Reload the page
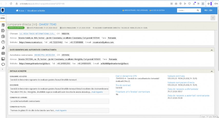219x118 pixels. [x=11, y=4]
